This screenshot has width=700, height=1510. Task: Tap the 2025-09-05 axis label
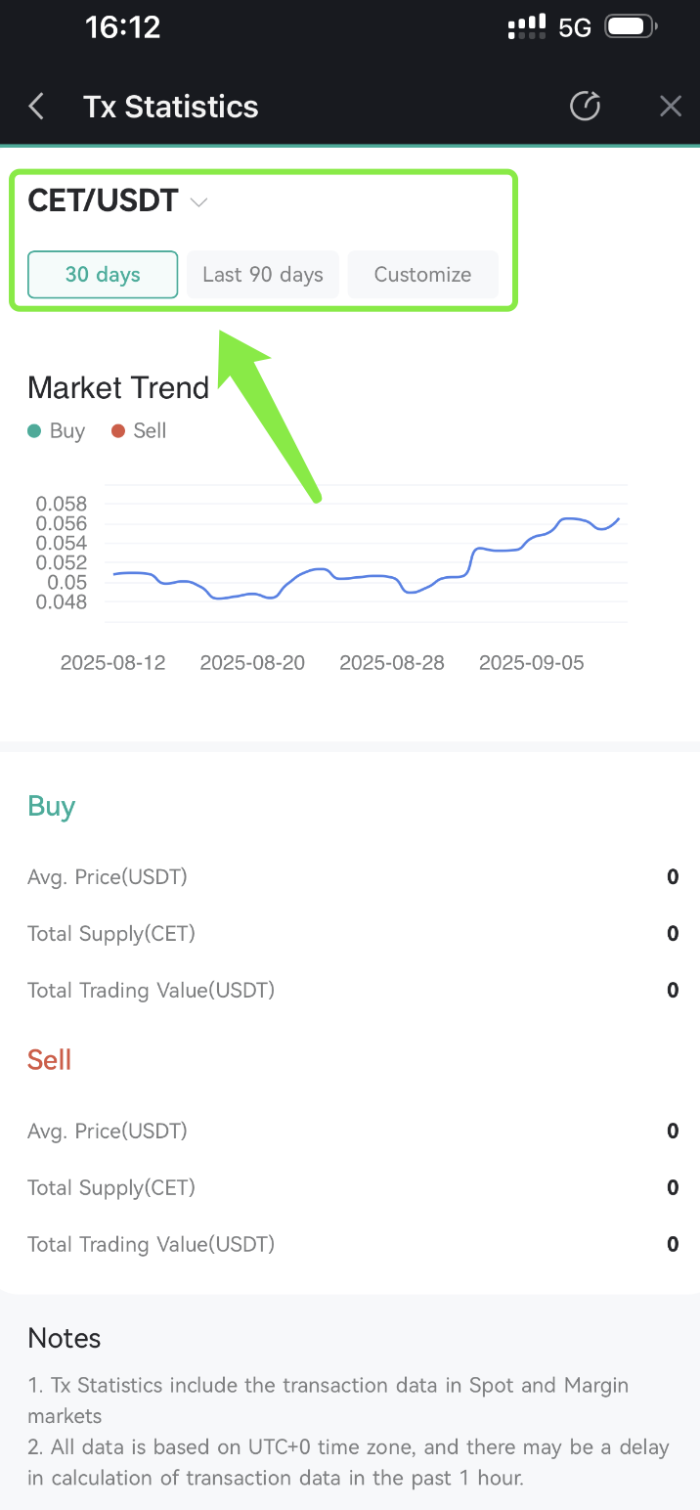(531, 662)
